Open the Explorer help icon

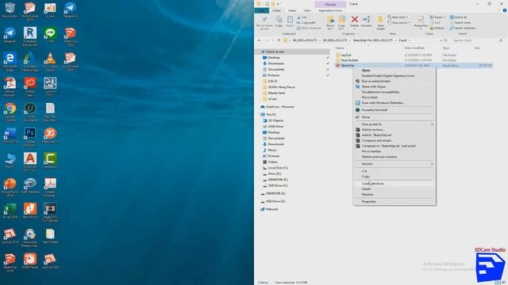click(505, 10)
